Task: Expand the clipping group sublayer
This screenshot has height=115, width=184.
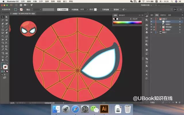Action: pos(160,27)
